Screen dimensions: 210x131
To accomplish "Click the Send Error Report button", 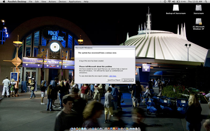I will tap(114, 80).
